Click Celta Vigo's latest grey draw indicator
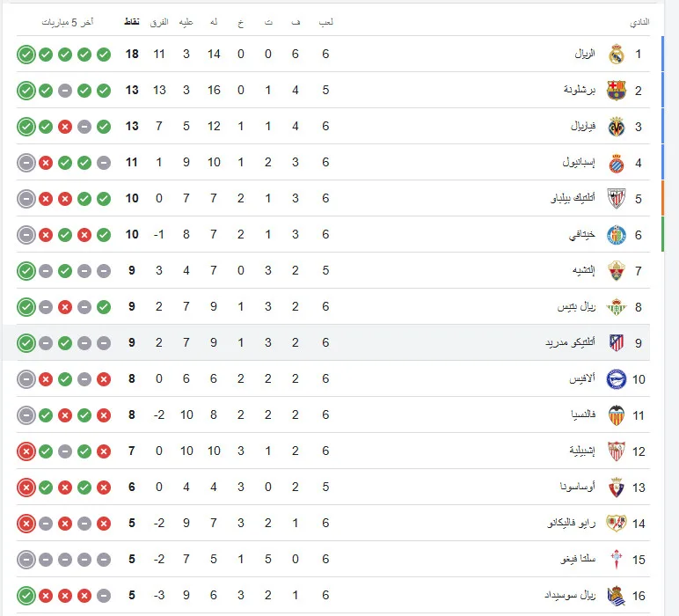Image resolution: width=679 pixels, height=616 pixels. point(26,560)
